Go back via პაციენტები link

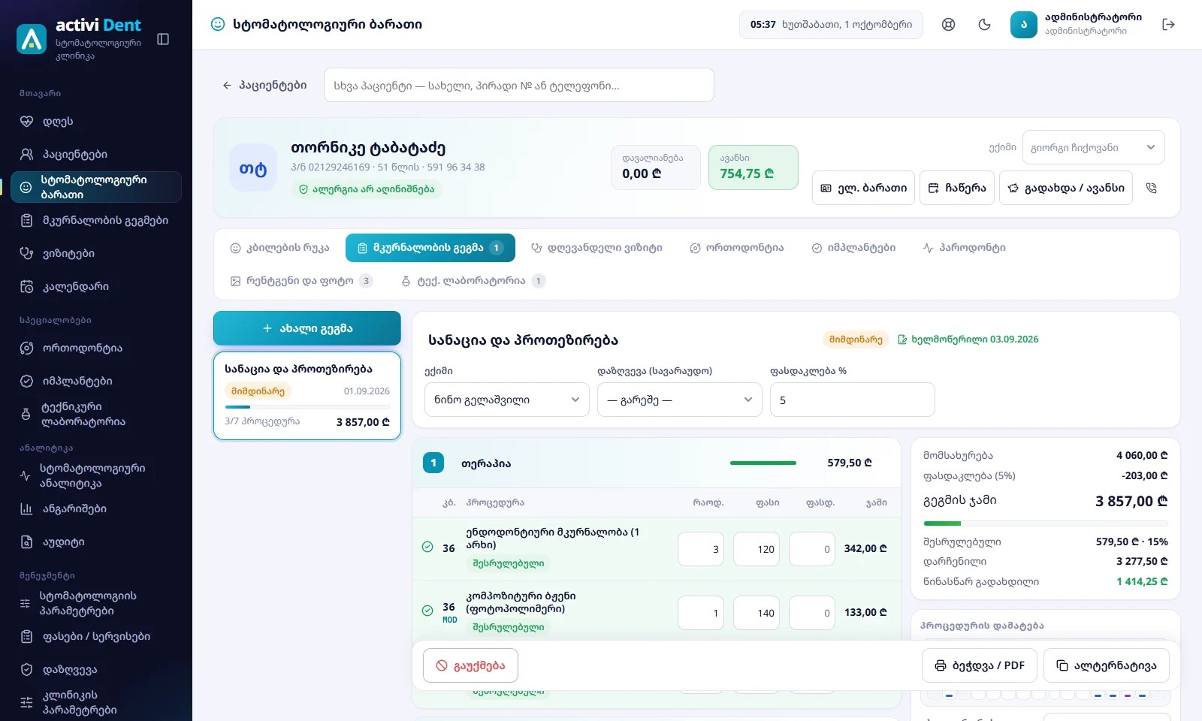264,86
